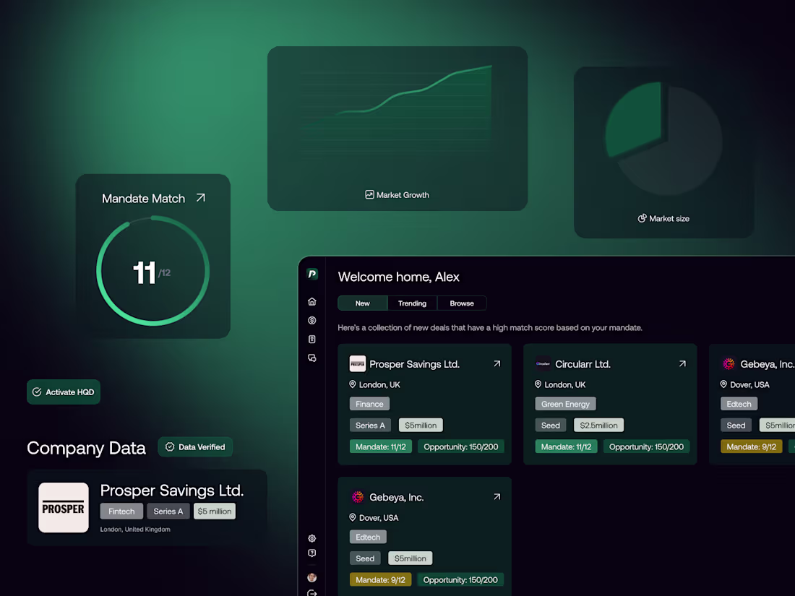Open the Finance dollar icon in sidebar
Image resolution: width=795 pixels, height=596 pixels.
(311, 320)
